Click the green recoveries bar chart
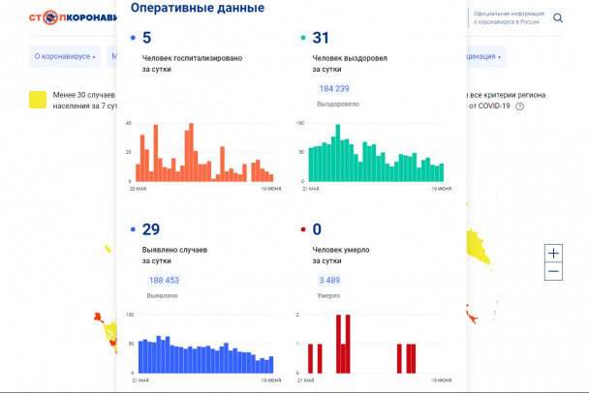The image size is (589, 393). click(x=375, y=157)
